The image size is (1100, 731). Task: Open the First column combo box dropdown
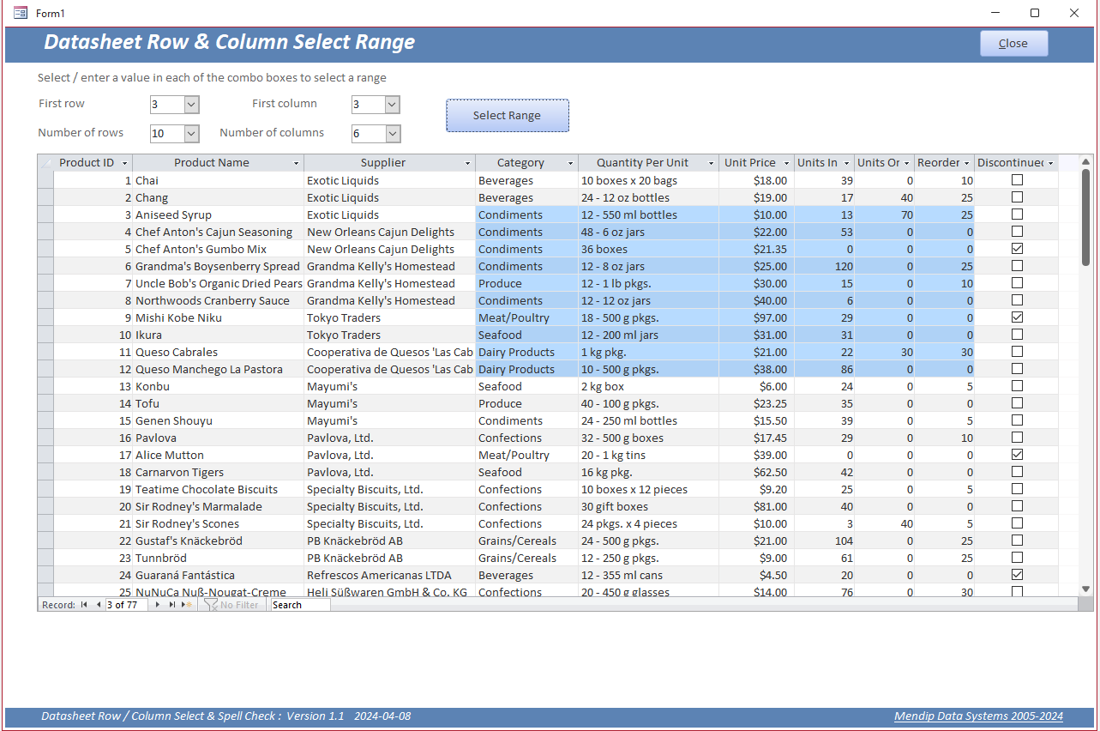point(392,105)
